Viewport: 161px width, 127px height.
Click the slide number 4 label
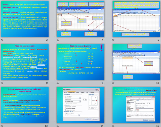coord(102,40)
